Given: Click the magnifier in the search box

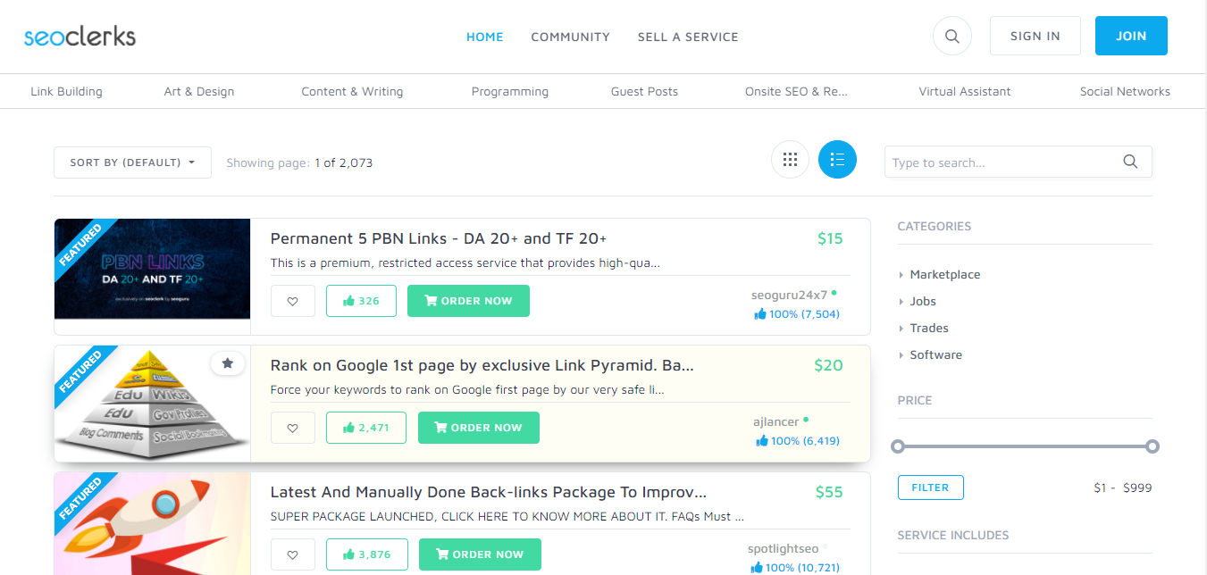Looking at the screenshot, I should click(x=1130, y=162).
